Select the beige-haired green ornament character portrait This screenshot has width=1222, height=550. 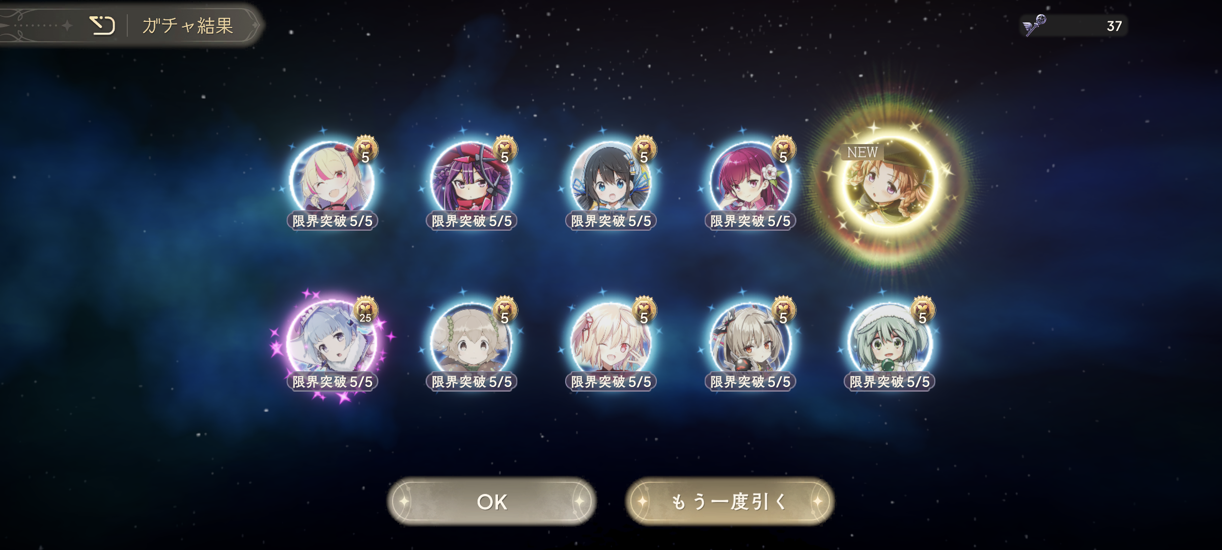coord(471,341)
